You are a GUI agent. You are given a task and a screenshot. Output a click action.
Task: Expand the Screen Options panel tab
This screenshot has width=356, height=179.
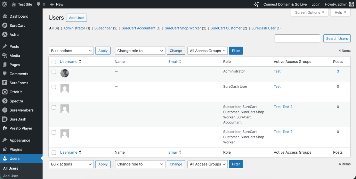coord(309,12)
